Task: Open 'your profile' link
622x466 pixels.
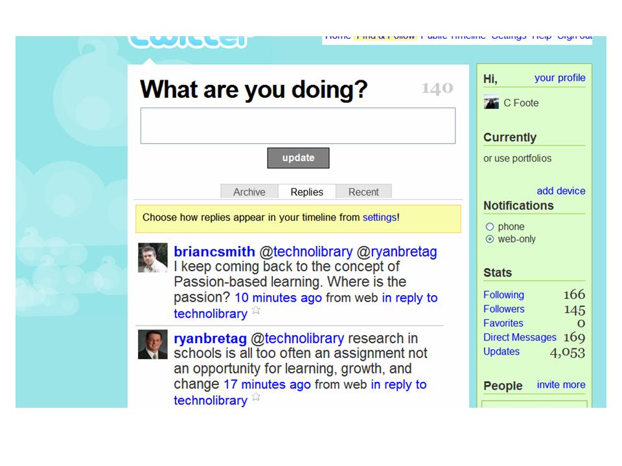Action: (x=560, y=78)
